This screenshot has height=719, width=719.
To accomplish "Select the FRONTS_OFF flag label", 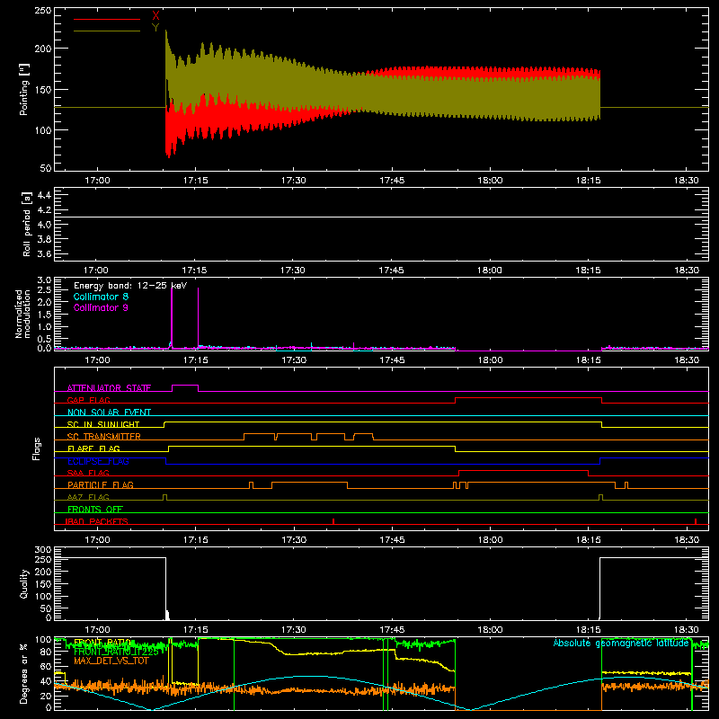I will click(95, 509).
